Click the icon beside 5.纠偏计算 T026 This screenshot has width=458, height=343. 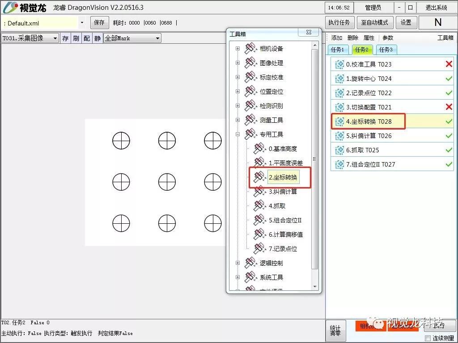pos(339,136)
